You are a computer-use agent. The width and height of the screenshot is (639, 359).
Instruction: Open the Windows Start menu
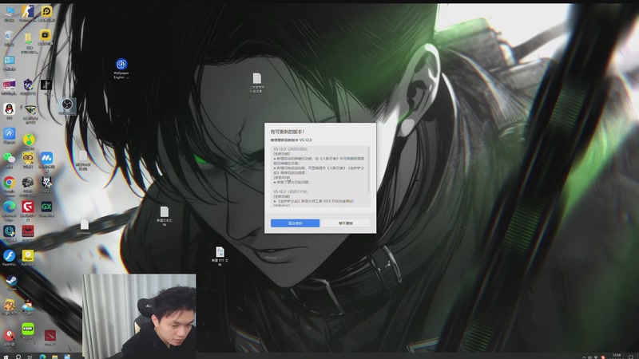click(6, 357)
